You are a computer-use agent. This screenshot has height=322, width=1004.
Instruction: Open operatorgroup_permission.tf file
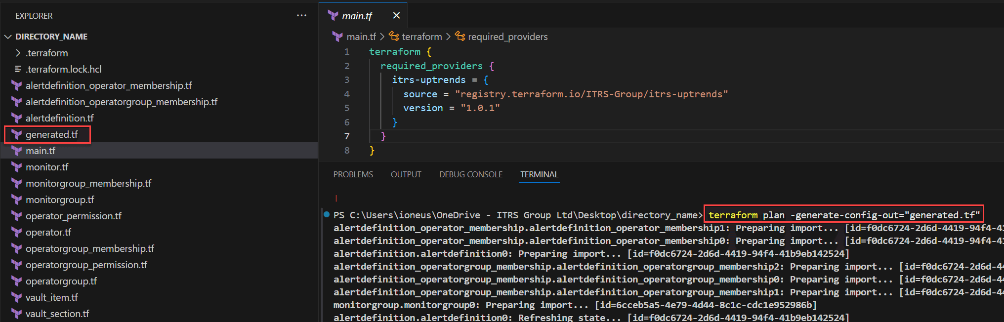coord(86,265)
